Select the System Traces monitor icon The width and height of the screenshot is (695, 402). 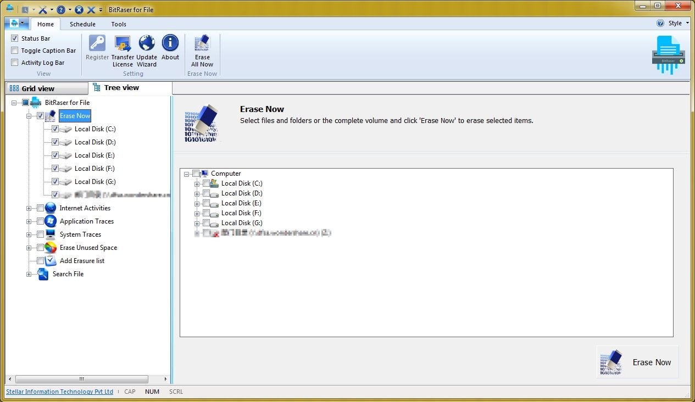click(51, 235)
